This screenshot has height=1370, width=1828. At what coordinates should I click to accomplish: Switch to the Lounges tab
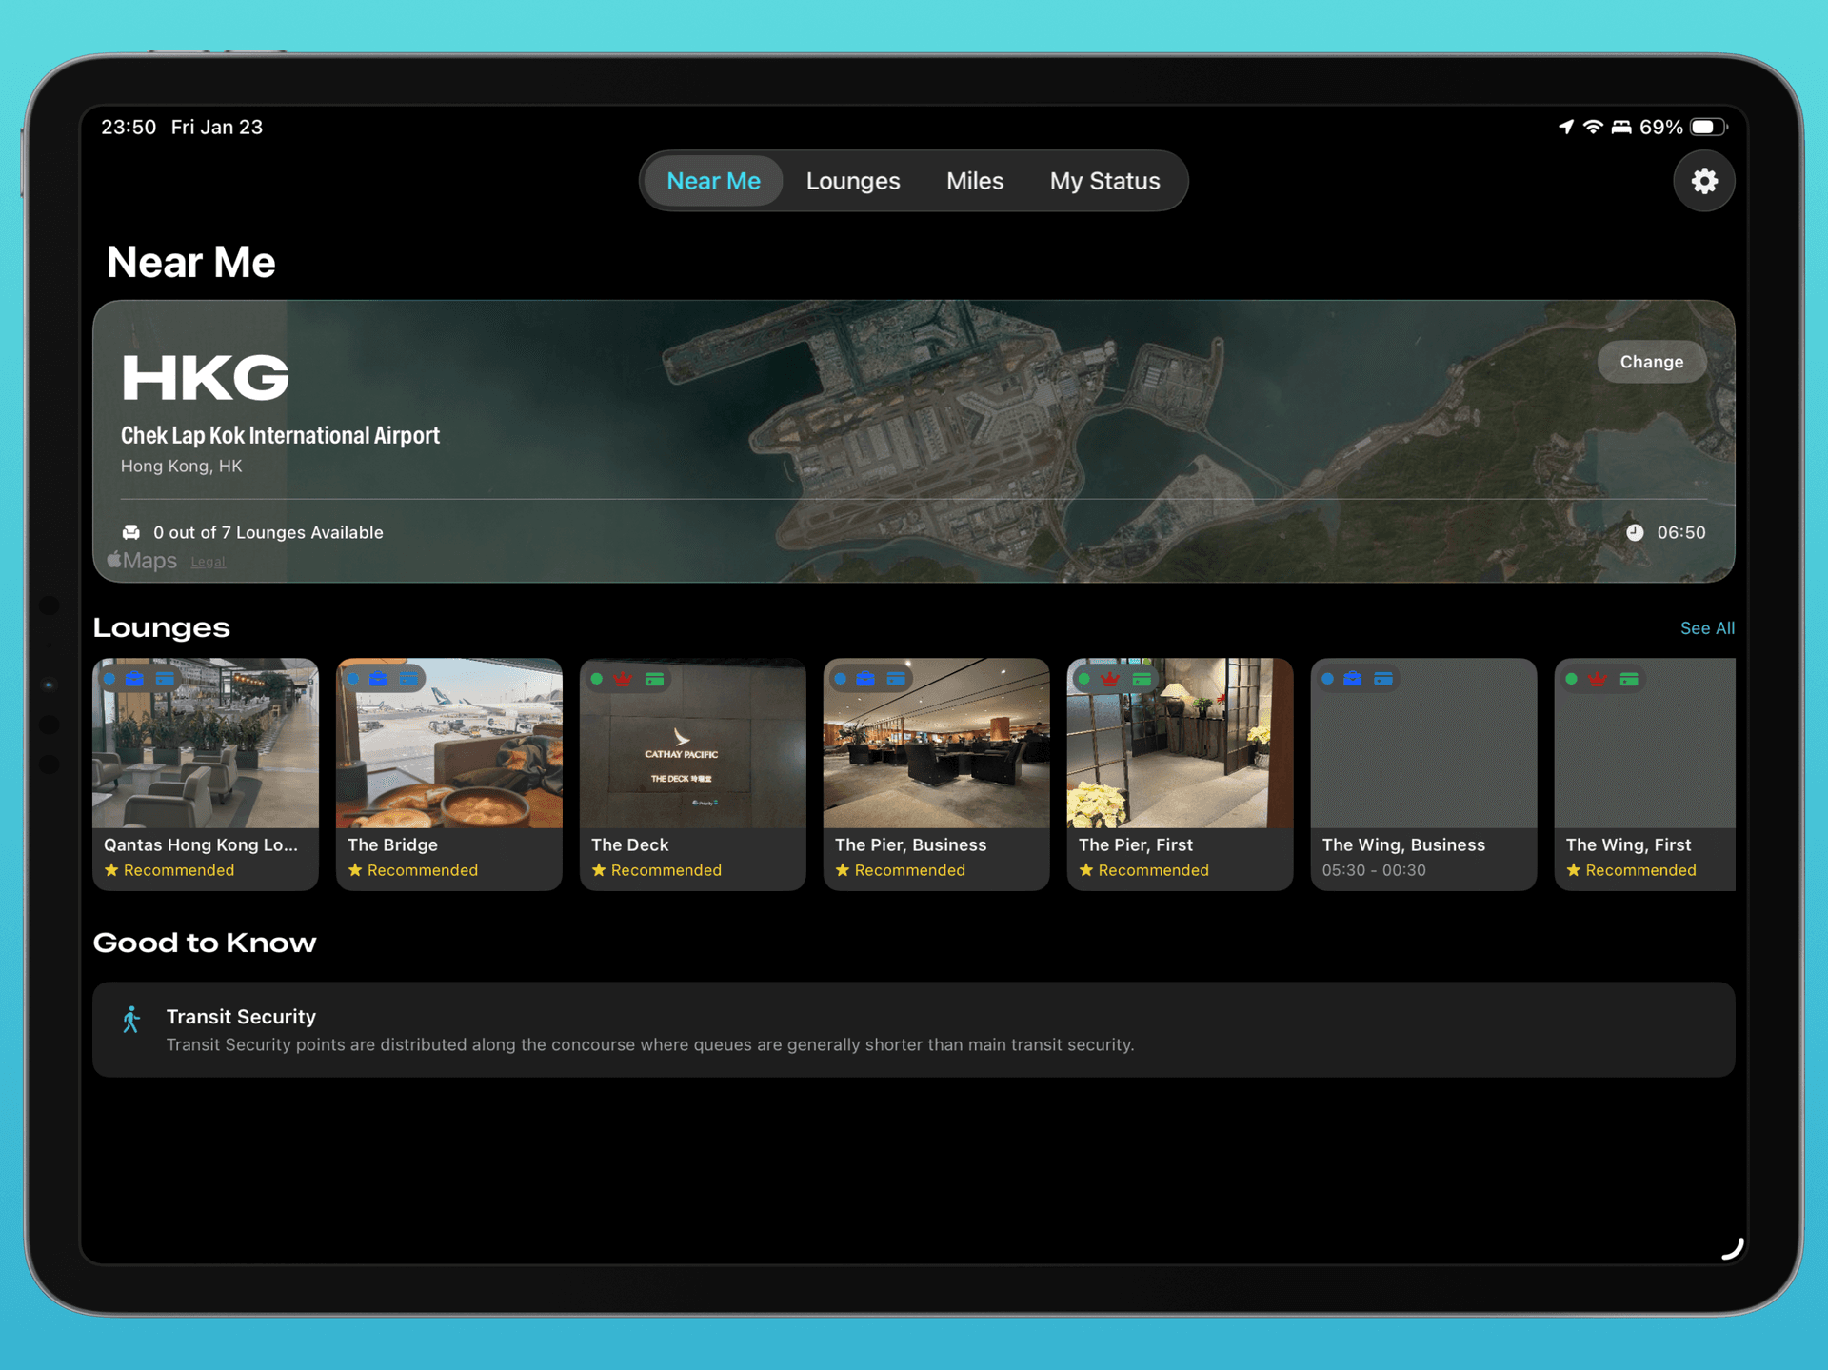pyautogui.click(x=853, y=181)
